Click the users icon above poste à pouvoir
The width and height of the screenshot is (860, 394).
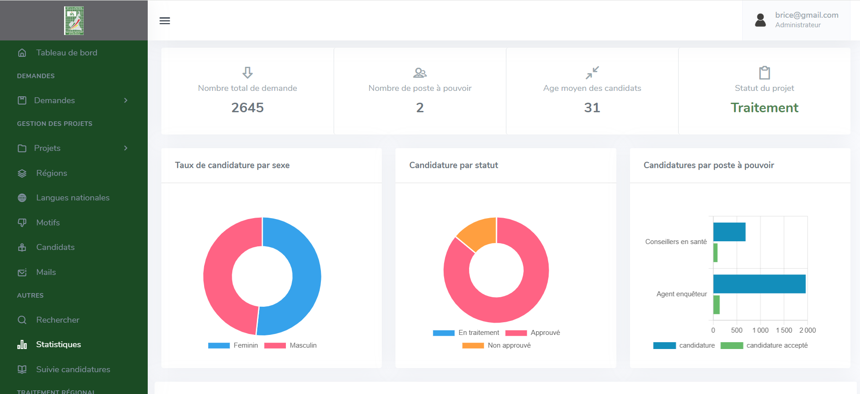pyautogui.click(x=420, y=73)
